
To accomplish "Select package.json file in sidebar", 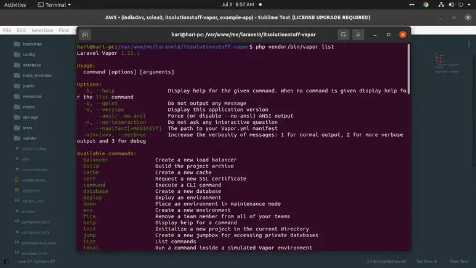I will [x=34, y=253].
